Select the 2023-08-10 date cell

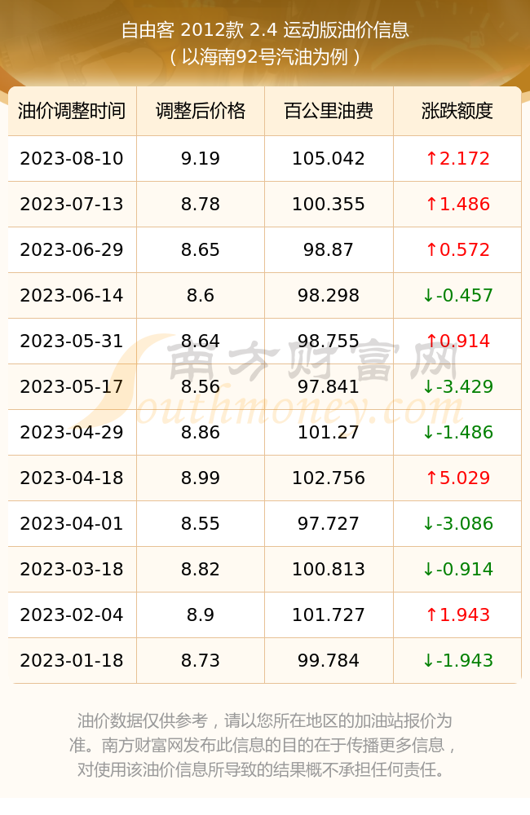point(72,159)
